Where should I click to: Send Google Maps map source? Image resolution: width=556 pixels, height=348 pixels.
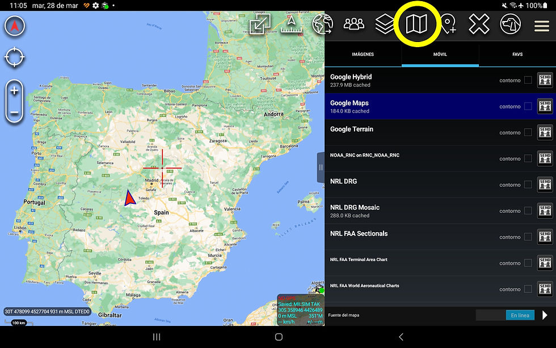pyautogui.click(x=545, y=106)
